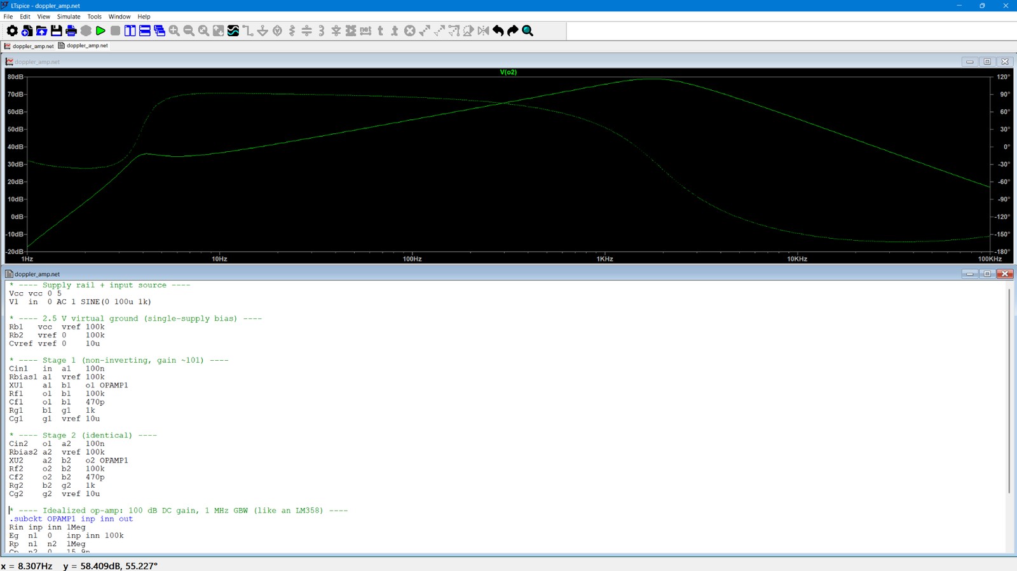Cascade the windows

[160, 30]
